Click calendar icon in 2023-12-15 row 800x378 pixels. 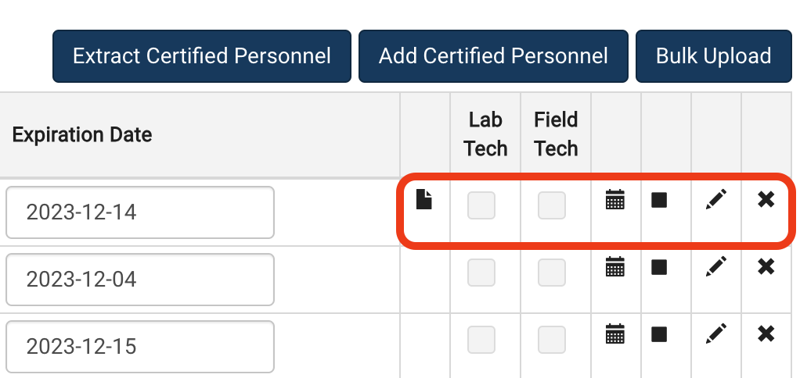614,333
